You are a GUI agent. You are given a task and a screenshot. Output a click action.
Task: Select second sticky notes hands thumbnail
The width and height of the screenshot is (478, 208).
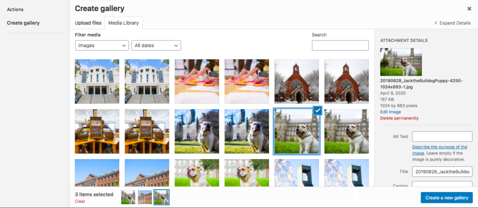(246, 81)
